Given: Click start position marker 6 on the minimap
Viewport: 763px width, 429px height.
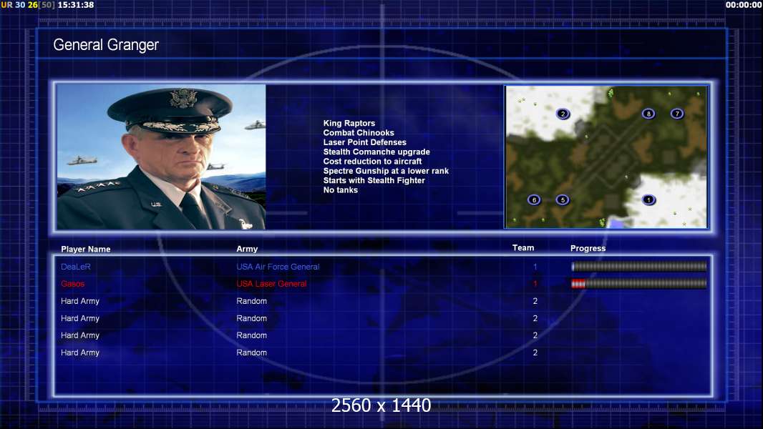Looking at the screenshot, I should point(534,199).
